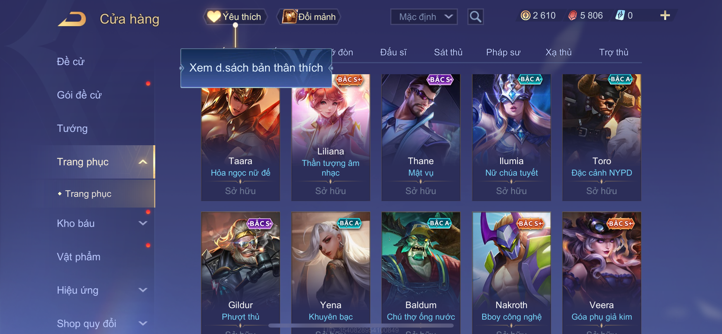Open the Mặc định sort dropdown
Viewport: 722px width, 334px height.
pos(424,17)
